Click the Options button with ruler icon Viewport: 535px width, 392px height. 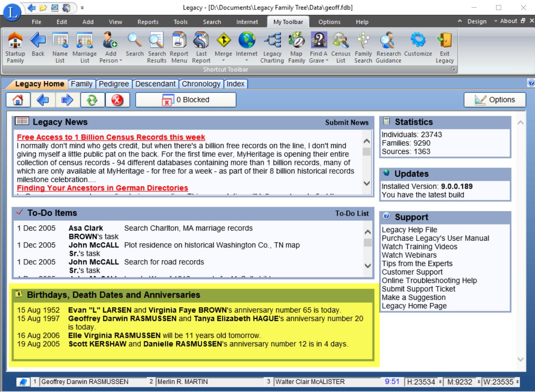(x=495, y=100)
